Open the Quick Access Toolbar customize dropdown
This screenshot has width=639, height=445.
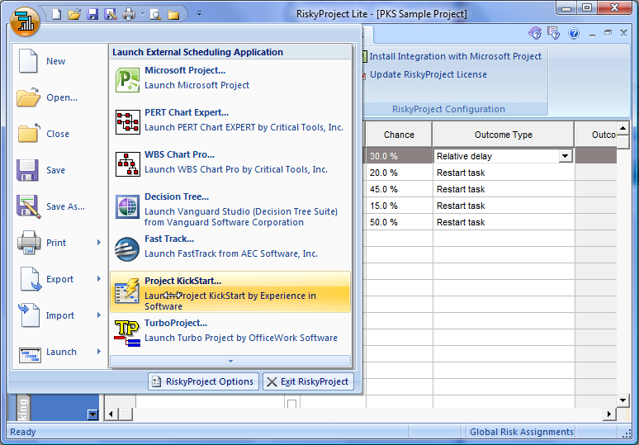(x=199, y=14)
